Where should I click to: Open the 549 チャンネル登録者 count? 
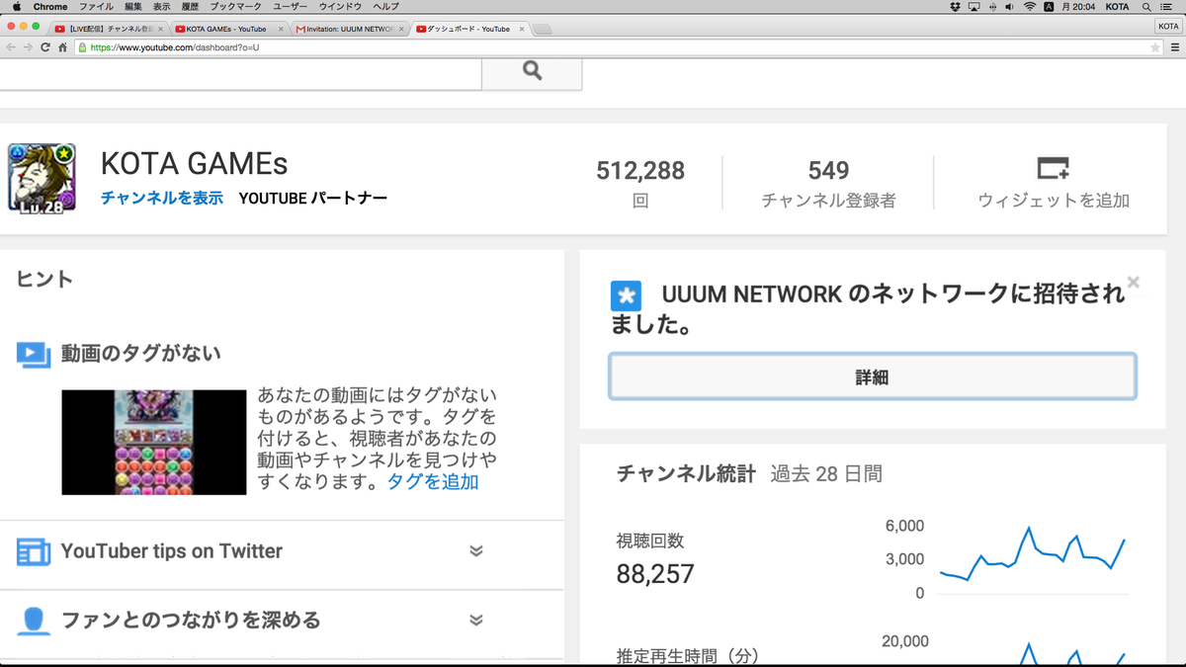pyautogui.click(x=828, y=183)
